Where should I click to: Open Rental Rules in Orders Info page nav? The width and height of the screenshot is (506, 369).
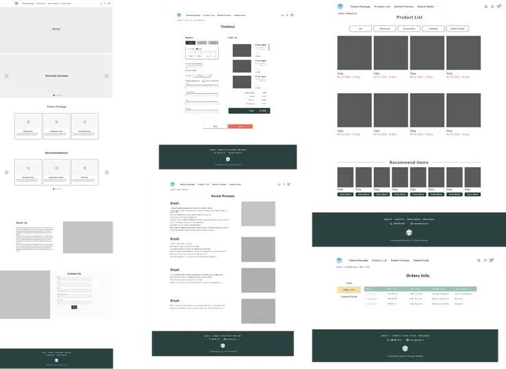pos(421,260)
